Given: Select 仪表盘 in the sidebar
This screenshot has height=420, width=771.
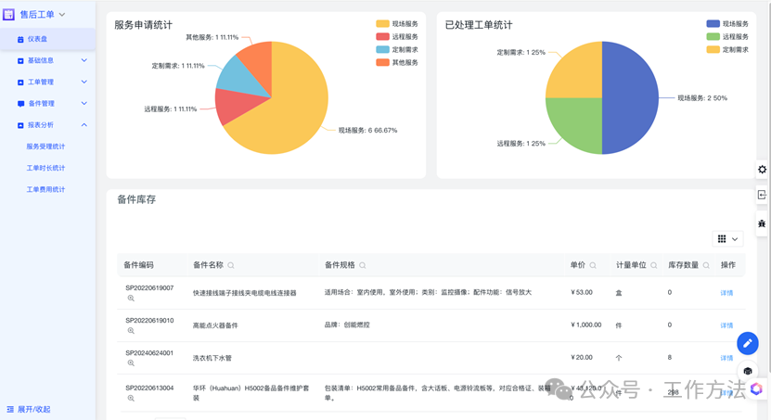Looking at the screenshot, I should pos(47,39).
